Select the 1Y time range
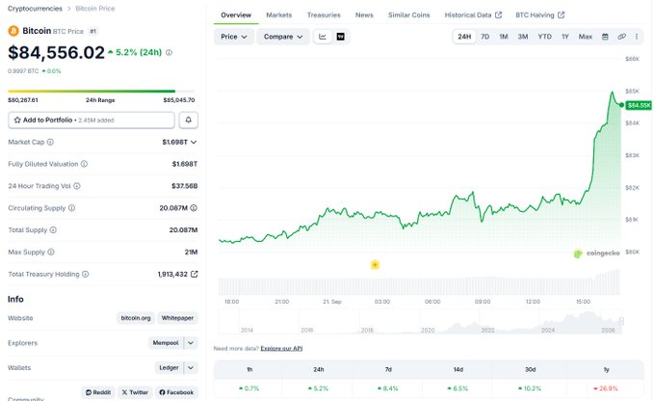The height and width of the screenshot is (401, 654). click(565, 37)
